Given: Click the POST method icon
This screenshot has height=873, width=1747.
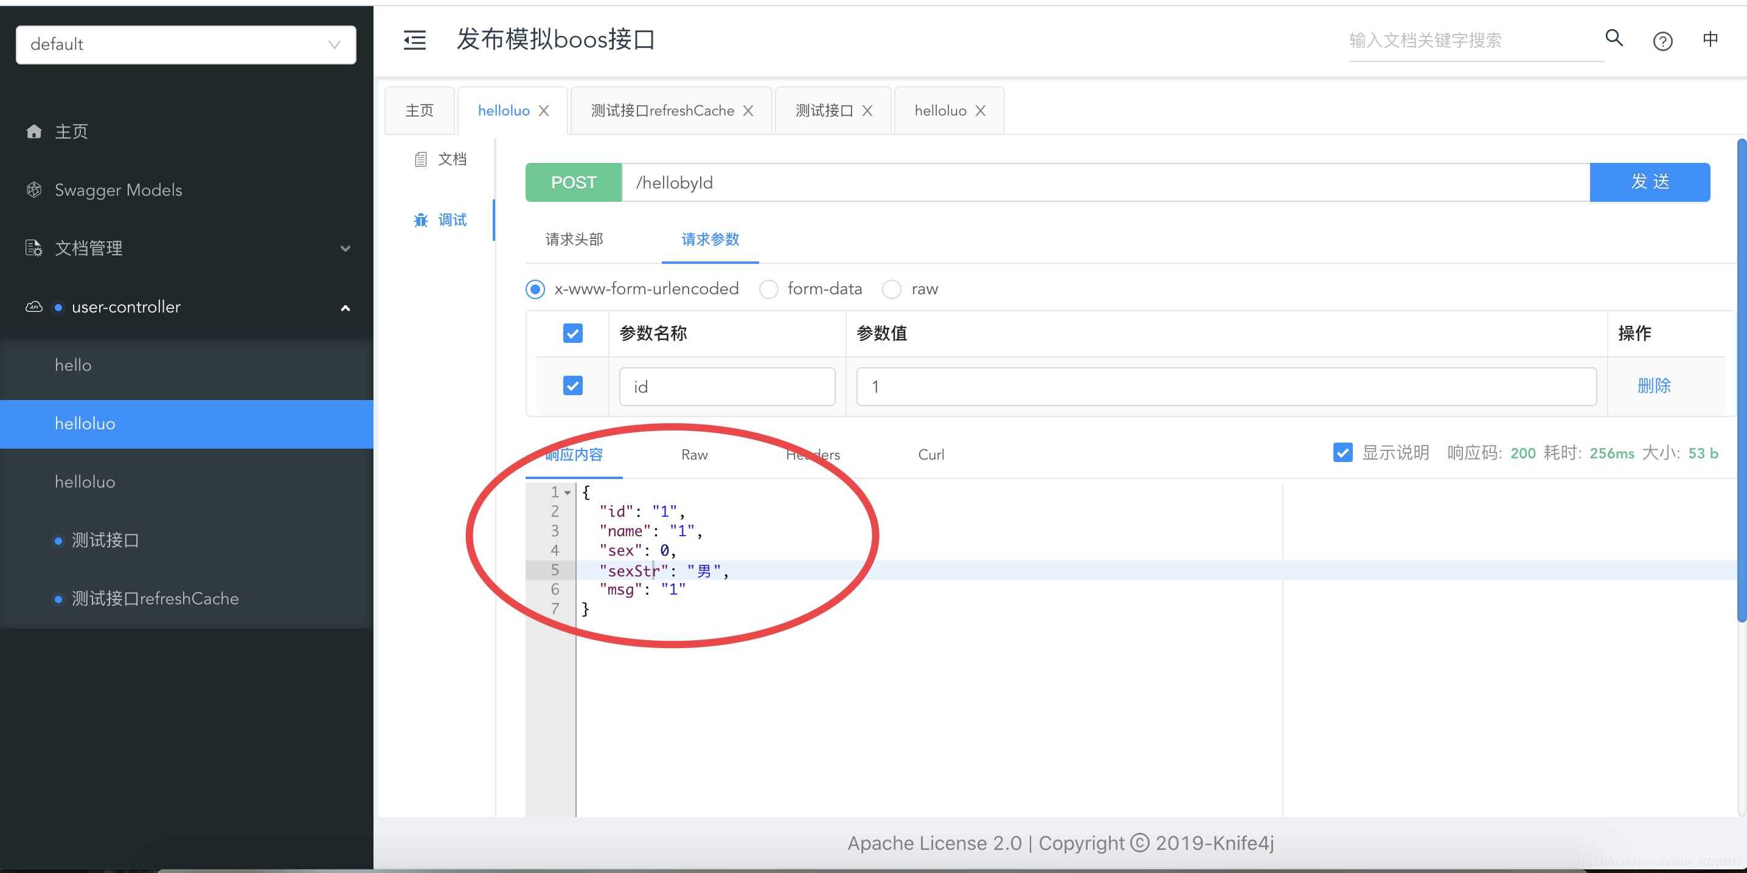Looking at the screenshot, I should click(x=572, y=182).
